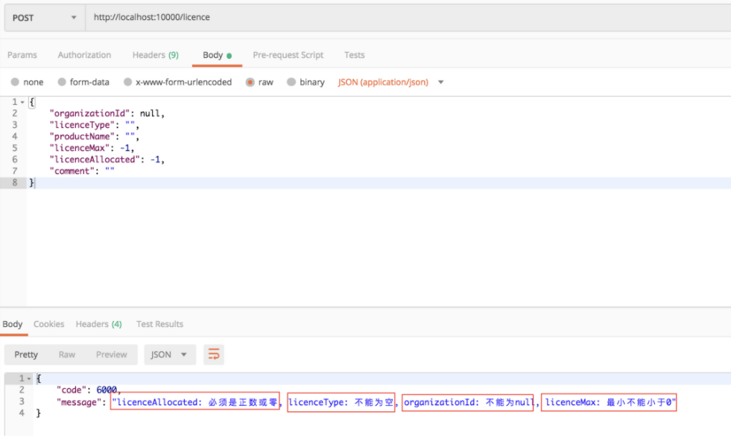Switch to the Pre-request Script tab
Viewport: 731px width, 438px height.
(288, 54)
